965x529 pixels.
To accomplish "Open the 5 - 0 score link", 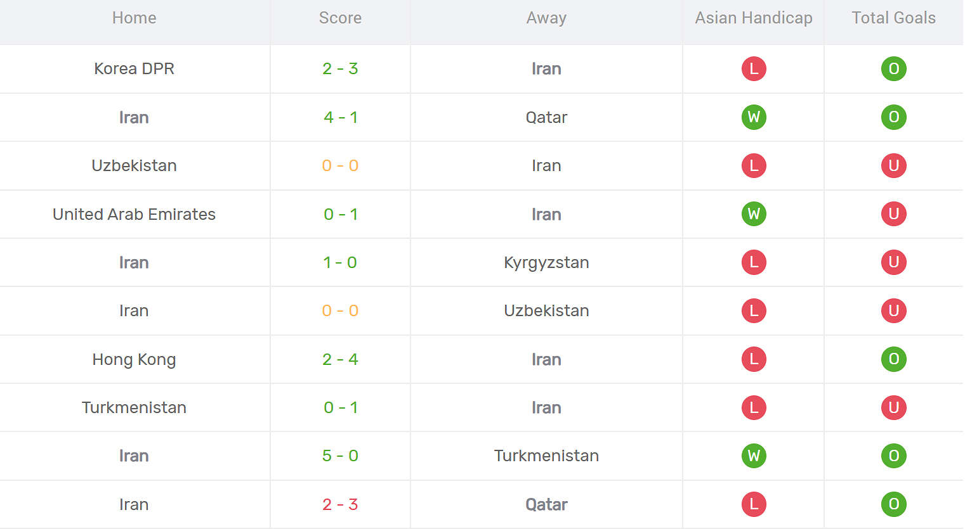I will (340, 456).
